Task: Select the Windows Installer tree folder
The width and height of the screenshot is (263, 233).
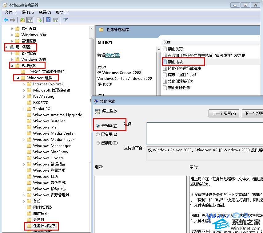Action: click(x=49, y=121)
